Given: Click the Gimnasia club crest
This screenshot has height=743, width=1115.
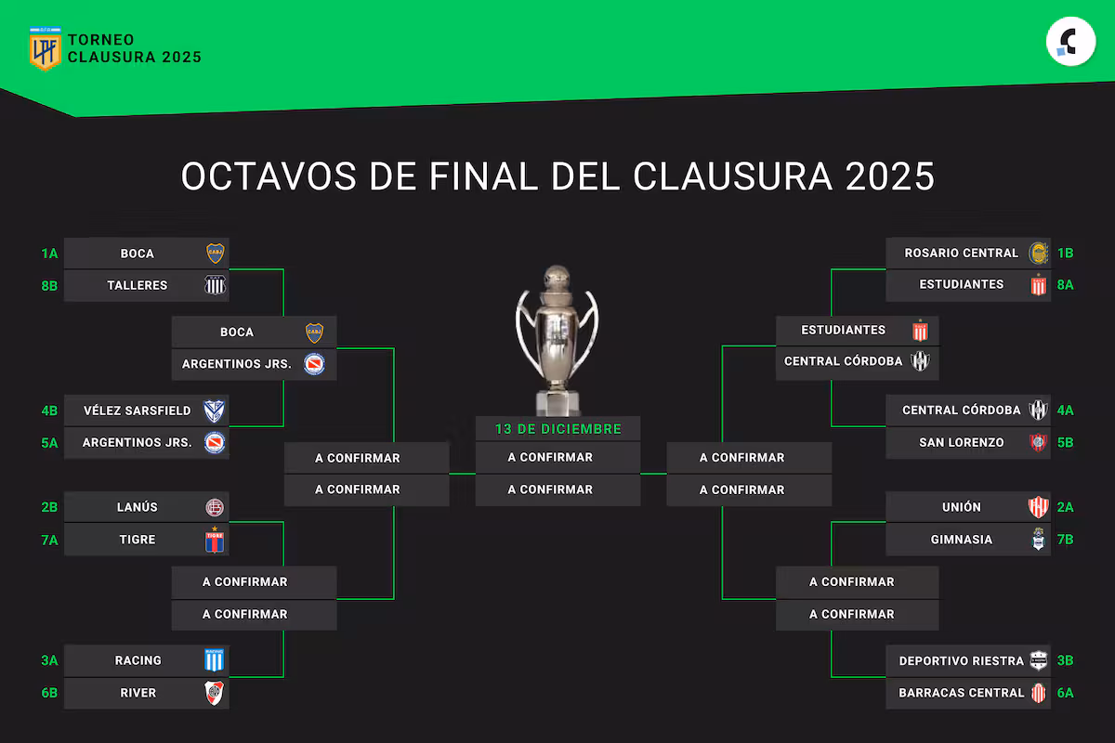Looking at the screenshot, I should 1038,540.
